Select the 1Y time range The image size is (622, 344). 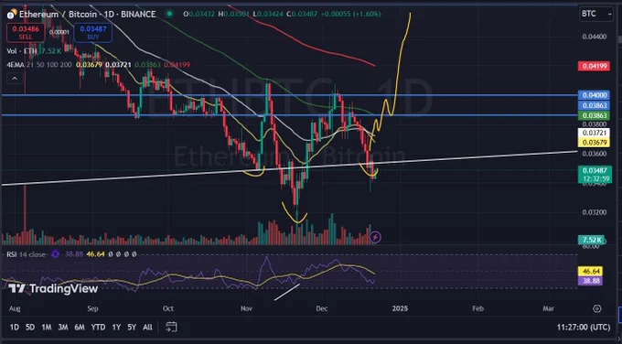tap(116, 328)
